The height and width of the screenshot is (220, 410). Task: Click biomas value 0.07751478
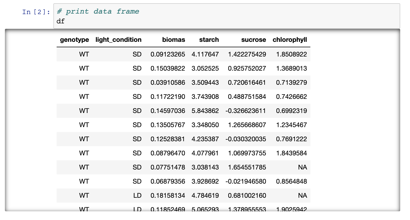click(168, 167)
